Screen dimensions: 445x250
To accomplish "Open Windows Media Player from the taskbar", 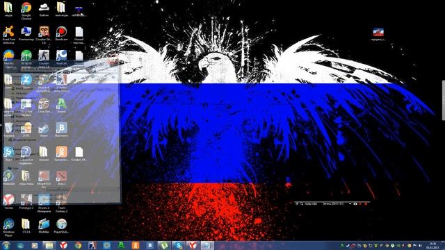I will pyautogui.click(x=35, y=245).
